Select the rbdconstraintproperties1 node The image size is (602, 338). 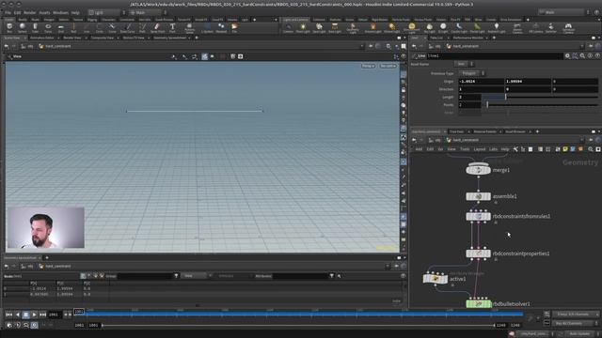478,253
